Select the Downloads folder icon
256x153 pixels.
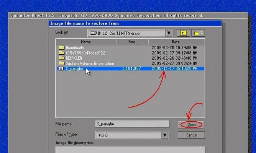pyautogui.click(x=61, y=47)
